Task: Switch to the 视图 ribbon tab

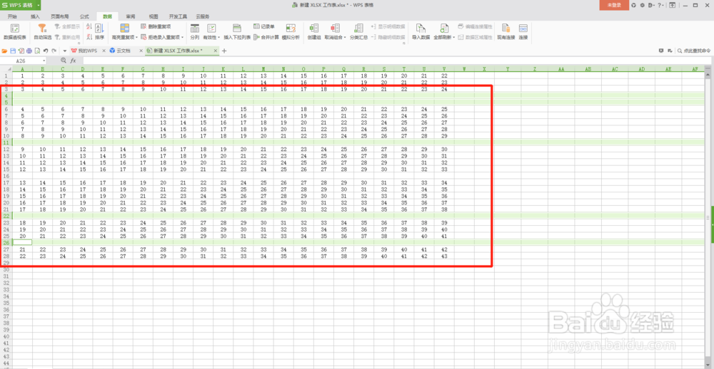Action: pos(154,16)
